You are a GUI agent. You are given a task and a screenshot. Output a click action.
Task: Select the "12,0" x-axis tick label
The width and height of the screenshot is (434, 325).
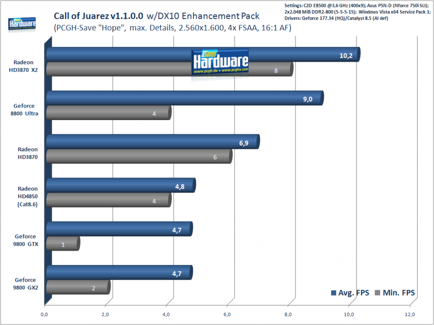[410, 315]
